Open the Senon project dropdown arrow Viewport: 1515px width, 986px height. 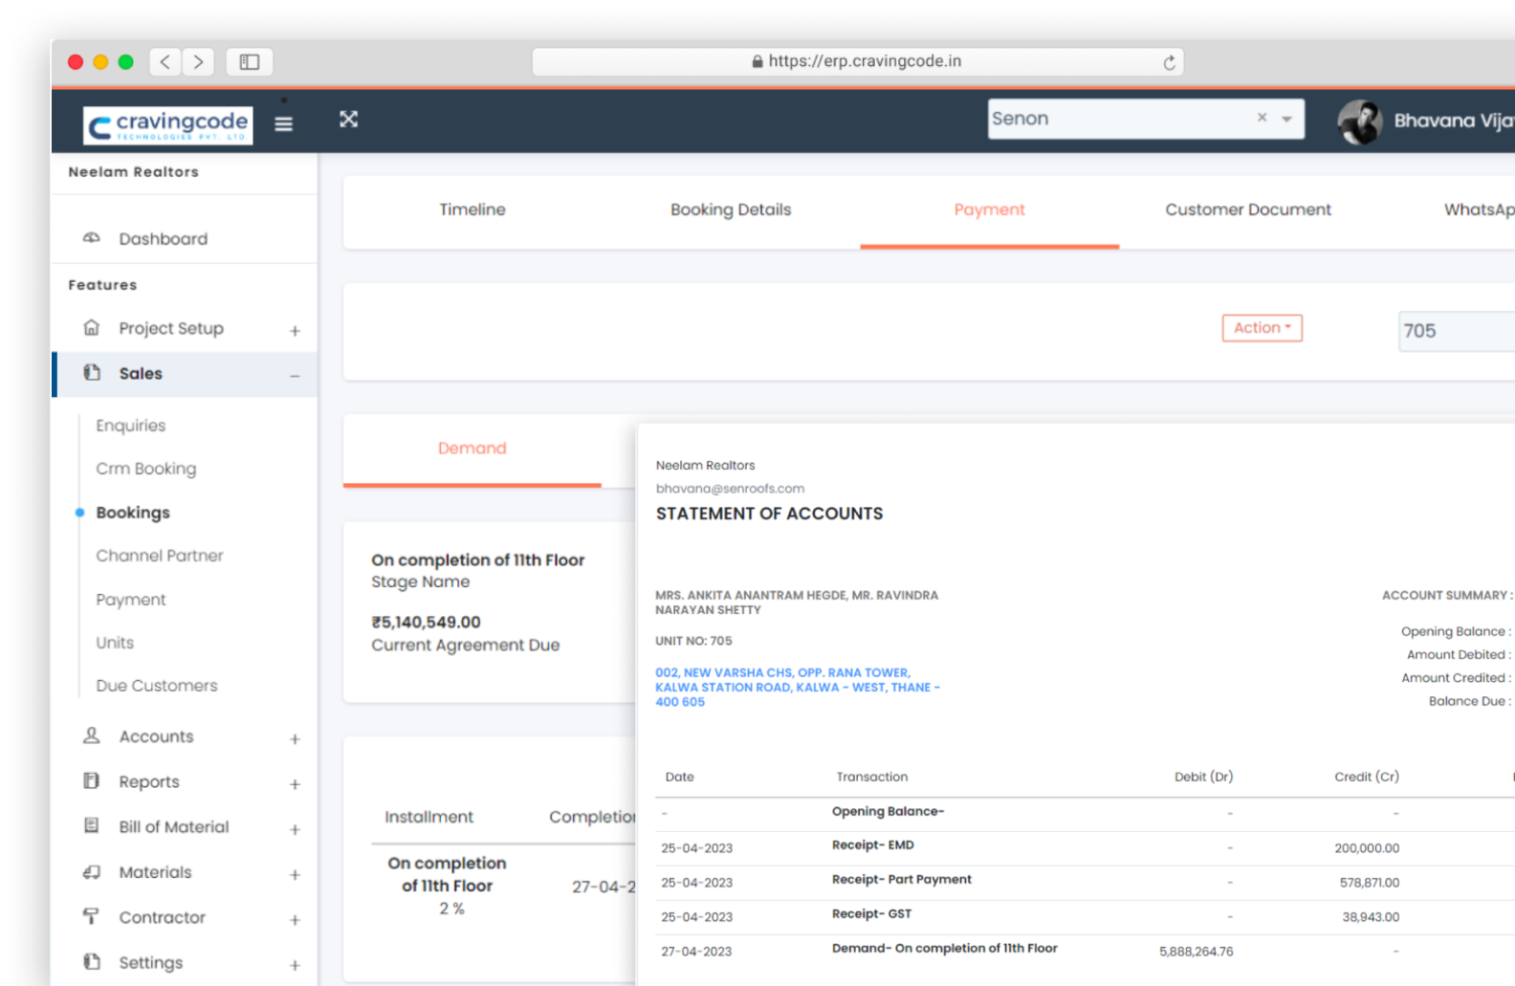[x=1286, y=120]
